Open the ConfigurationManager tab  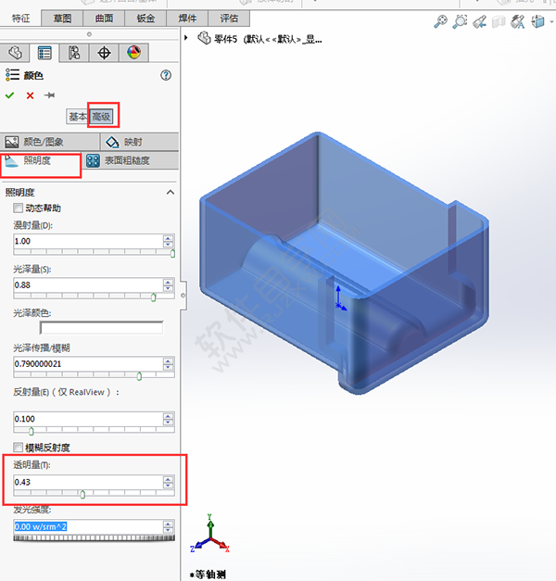[74, 53]
